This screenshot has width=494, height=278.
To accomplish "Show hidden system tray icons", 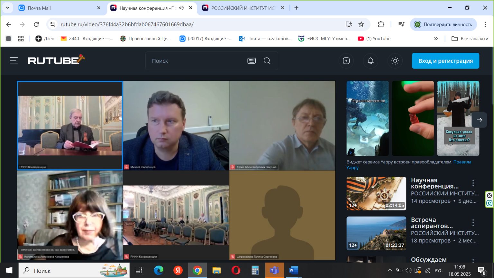I will point(390,270).
